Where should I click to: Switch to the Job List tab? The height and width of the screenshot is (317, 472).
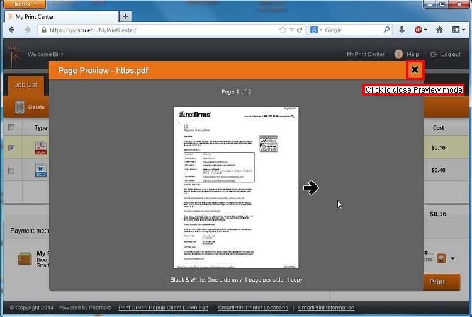[x=26, y=84]
